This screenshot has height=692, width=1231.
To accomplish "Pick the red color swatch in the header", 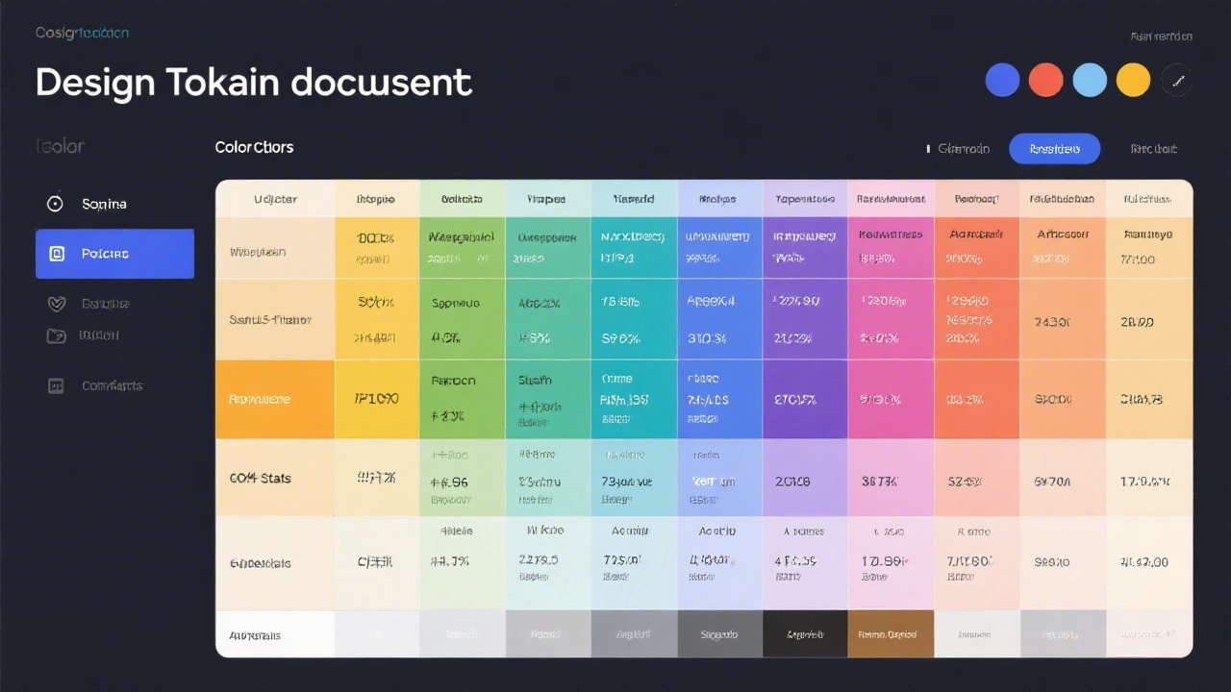I will click(x=1045, y=80).
